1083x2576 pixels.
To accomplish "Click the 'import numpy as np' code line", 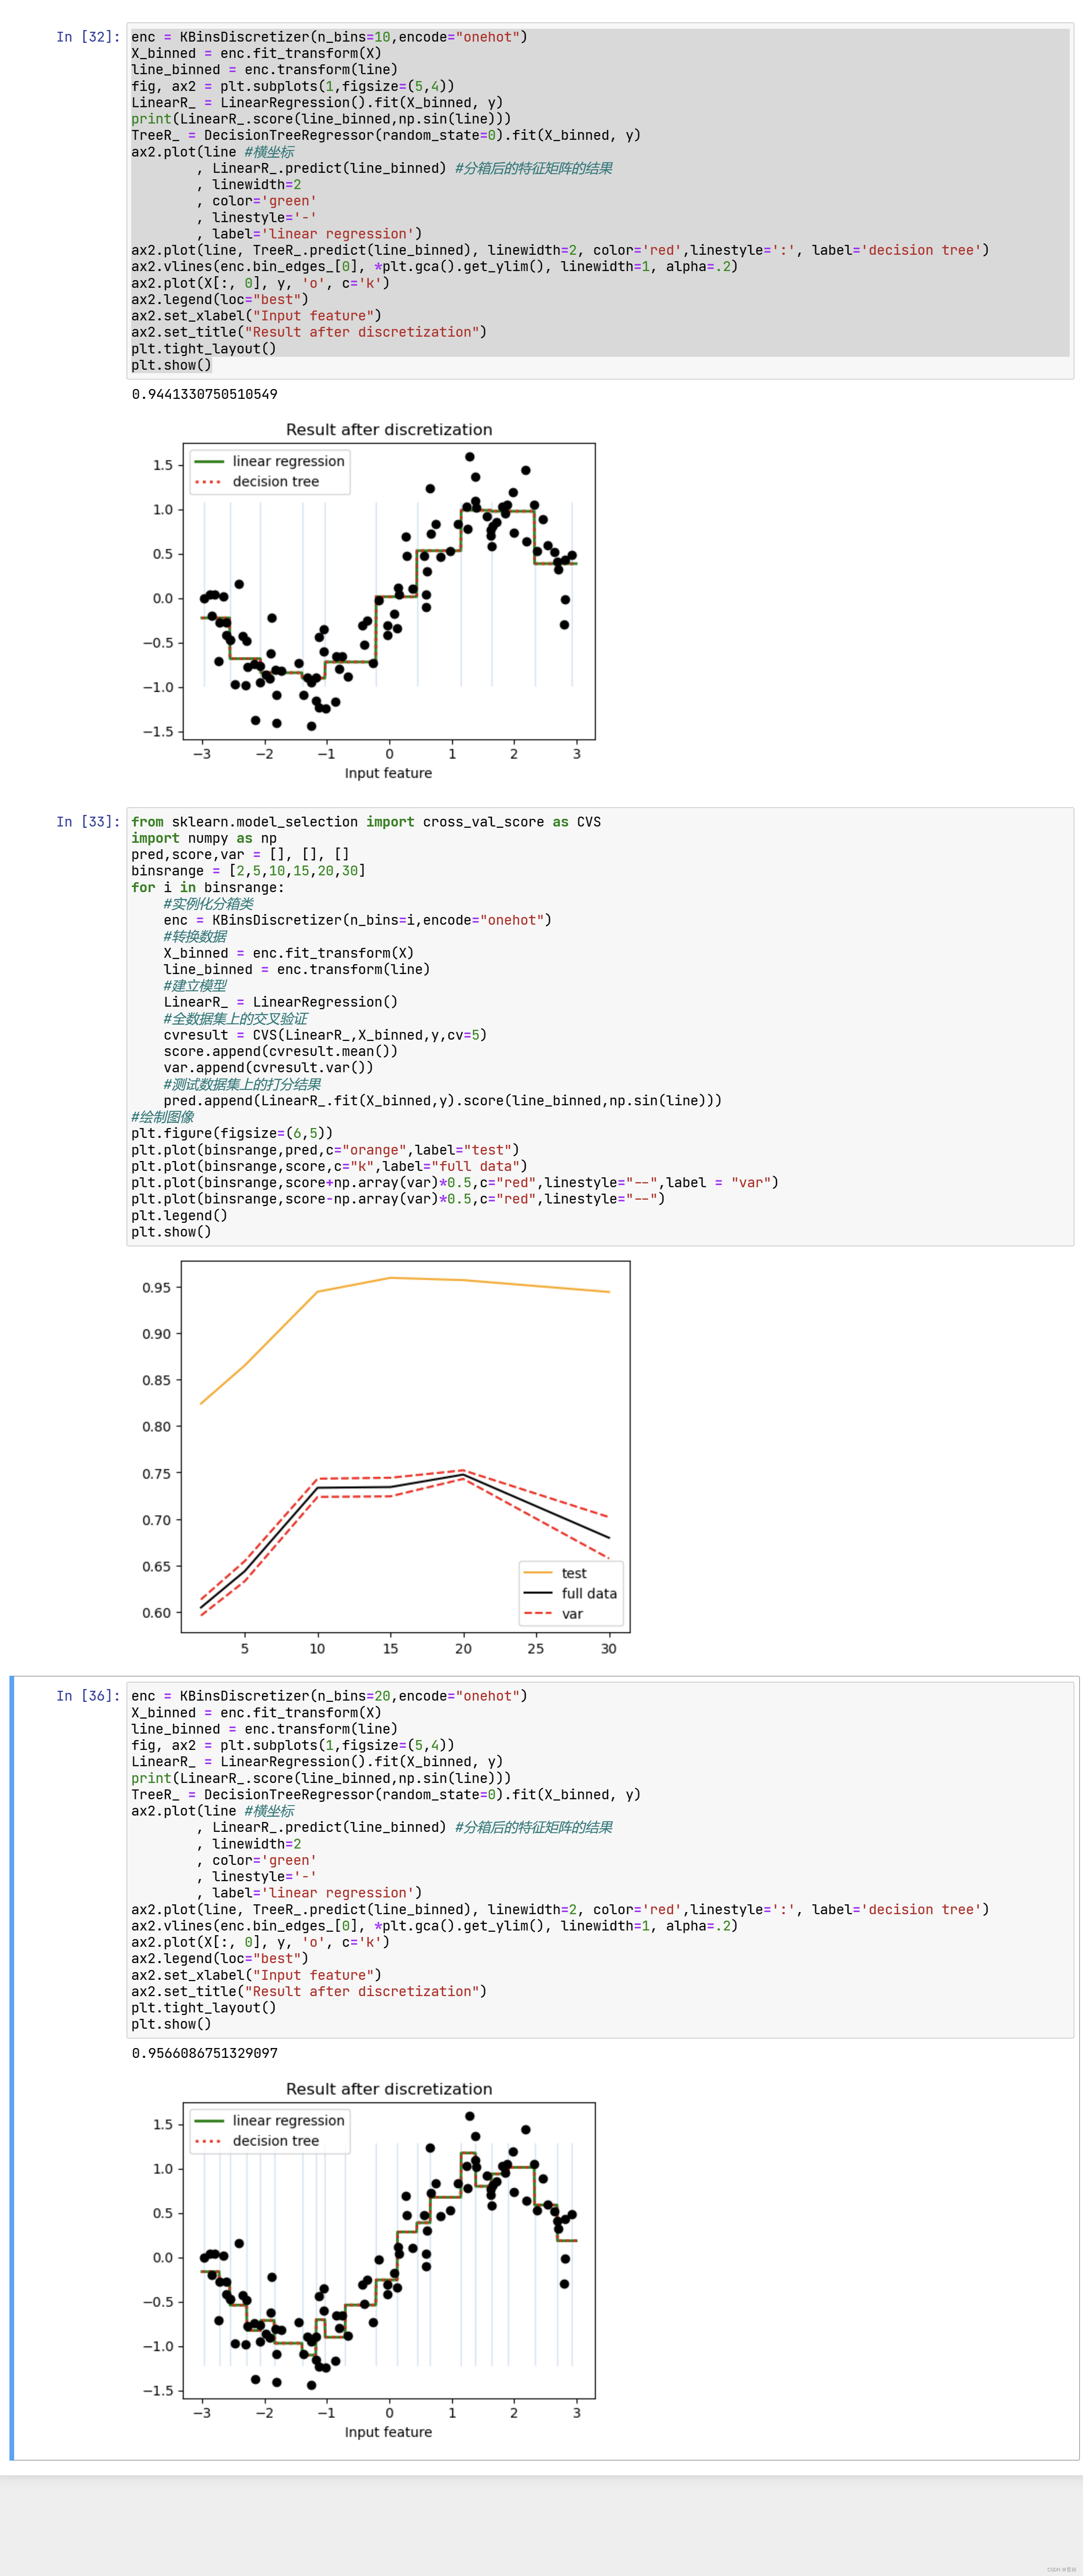I will pyautogui.click(x=204, y=838).
